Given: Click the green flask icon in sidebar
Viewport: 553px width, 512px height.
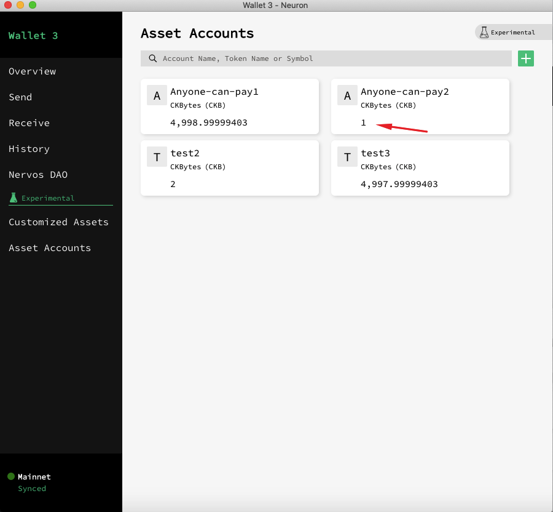Looking at the screenshot, I should point(14,198).
